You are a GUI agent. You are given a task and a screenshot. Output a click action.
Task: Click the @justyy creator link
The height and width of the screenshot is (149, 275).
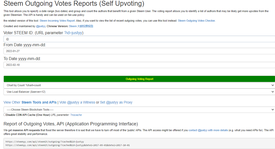coord(41,26)
